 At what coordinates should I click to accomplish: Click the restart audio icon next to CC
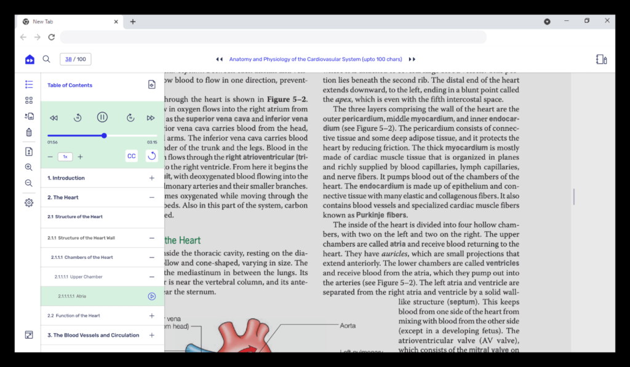[151, 156]
